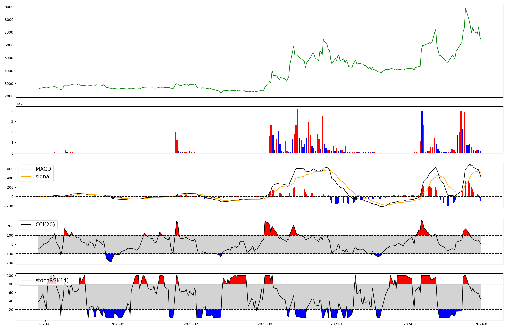Click the 9000 price axis tick label
Viewport: 507px width, 330px height.
coord(9,7)
